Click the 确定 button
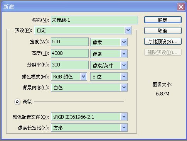This screenshot has width=187, height=141. (x=163, y=20)
